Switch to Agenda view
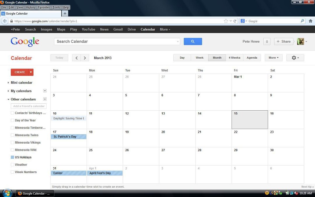315x197 pixels. click(x=252, y=58)
